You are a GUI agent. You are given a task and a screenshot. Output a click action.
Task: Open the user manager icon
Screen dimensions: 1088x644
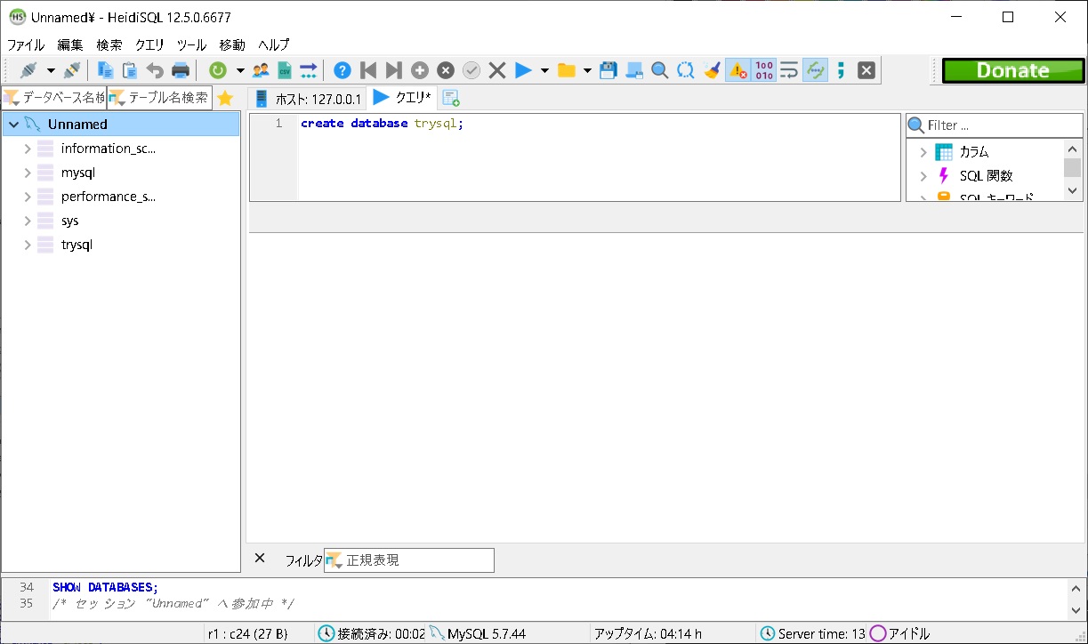tap(261, 70)
